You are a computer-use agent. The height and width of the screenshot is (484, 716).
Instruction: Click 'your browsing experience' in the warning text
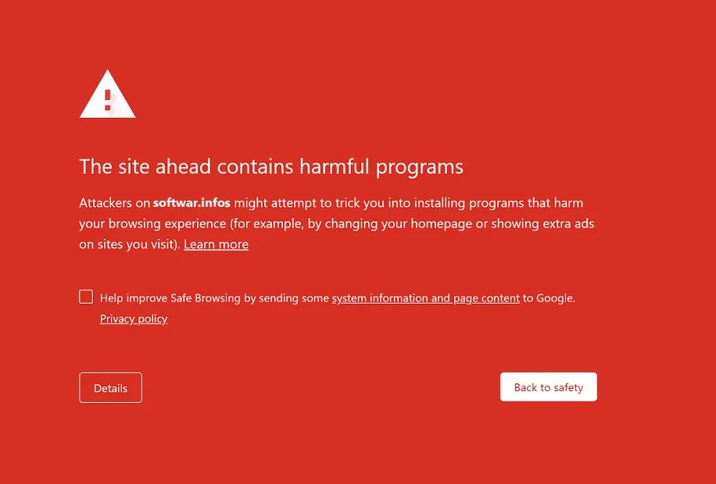pyautogui.click(x=152, y=224)
